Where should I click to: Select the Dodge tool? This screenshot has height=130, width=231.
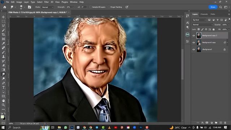(3, 79)
